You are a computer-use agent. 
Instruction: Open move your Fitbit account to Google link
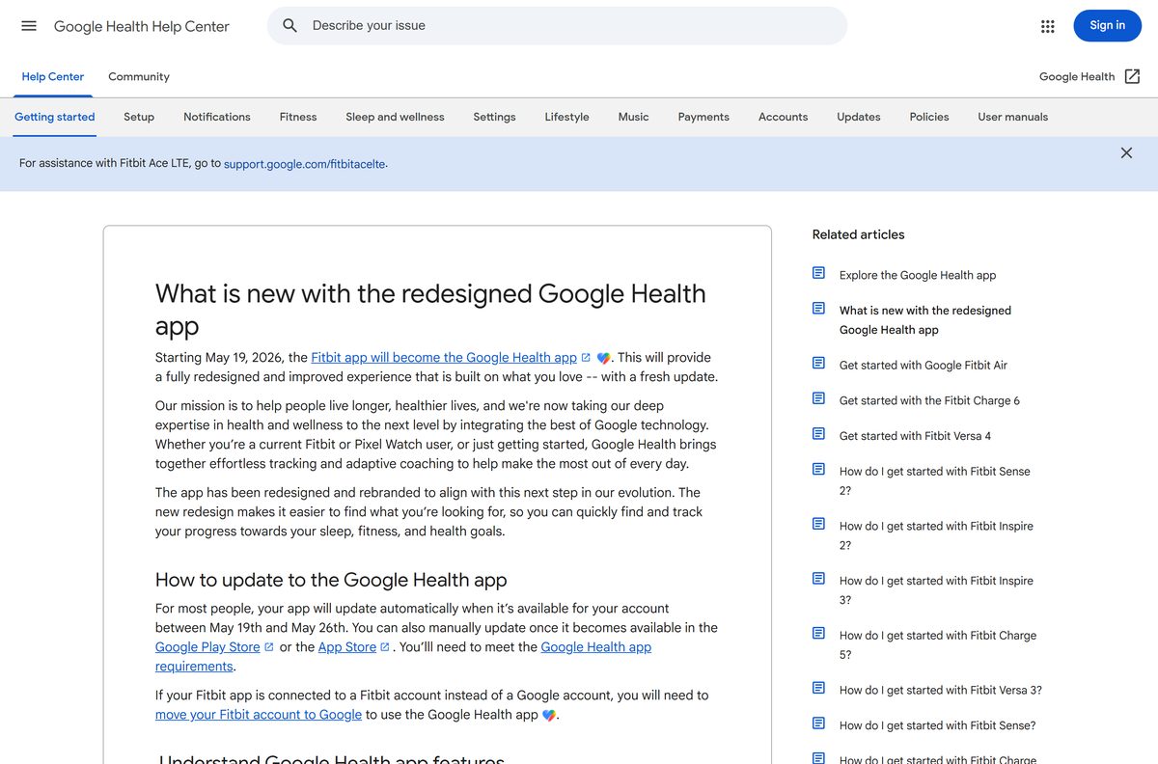coord(259,715)
